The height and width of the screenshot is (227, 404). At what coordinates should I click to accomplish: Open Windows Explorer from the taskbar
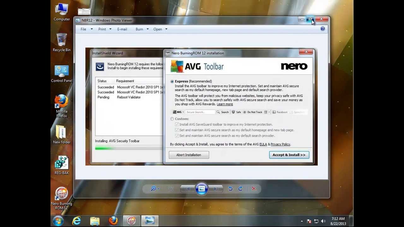click(x=95, y=221)
